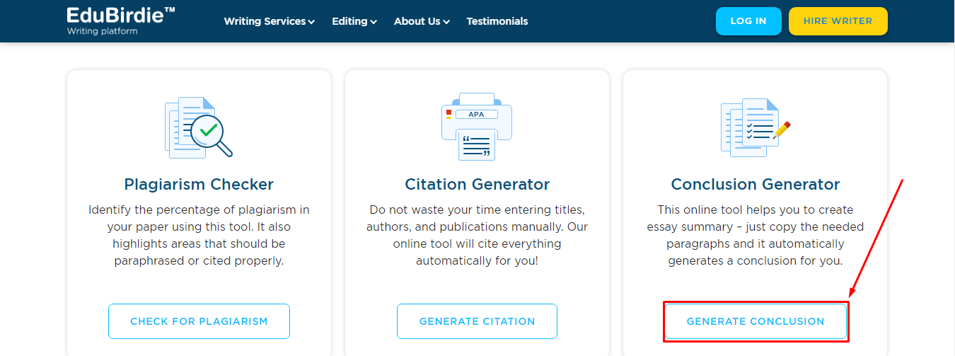This screenshot has height=356, width=955.
Task: Open the Writing Services menu label
Action: (x=265, y=21)
